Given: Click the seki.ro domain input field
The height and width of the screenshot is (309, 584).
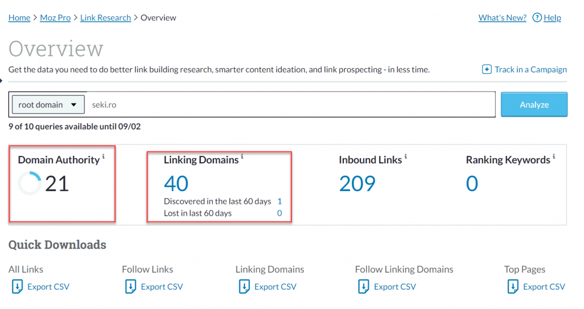Looking at the screenshot, I should tap(290, 105).
